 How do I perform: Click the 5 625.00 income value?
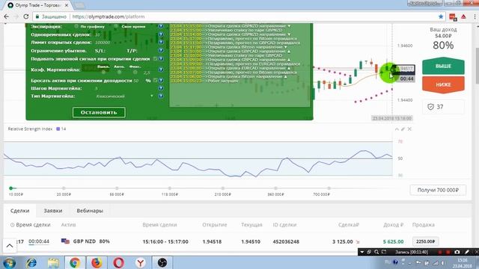tap(393, 241)
